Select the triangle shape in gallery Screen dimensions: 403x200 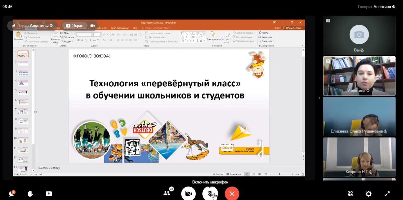coord(183,37)
